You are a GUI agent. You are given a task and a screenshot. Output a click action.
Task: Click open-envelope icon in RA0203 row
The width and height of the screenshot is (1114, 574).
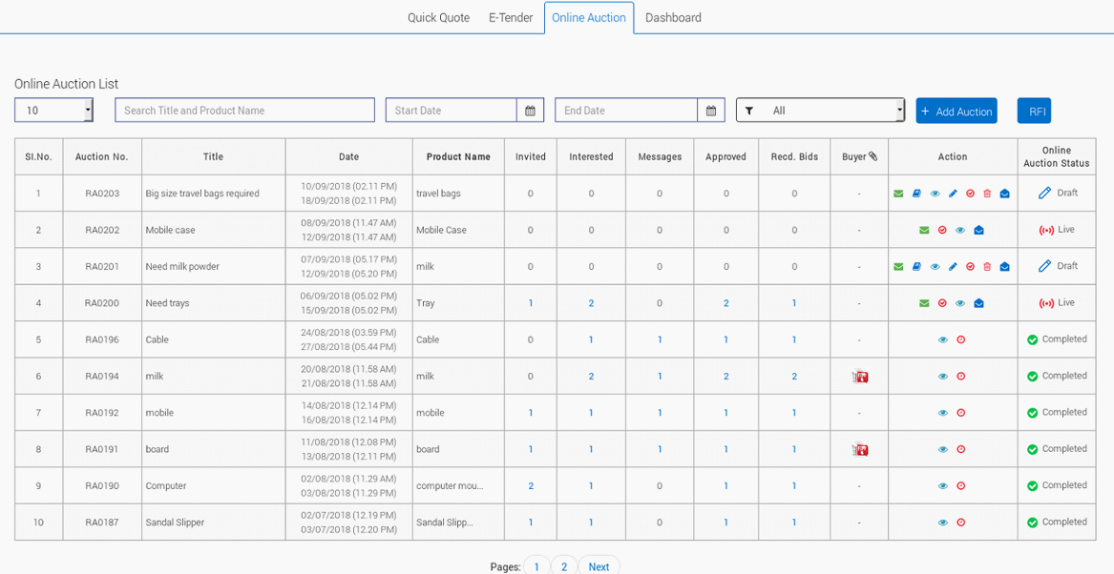point(1004,194)
